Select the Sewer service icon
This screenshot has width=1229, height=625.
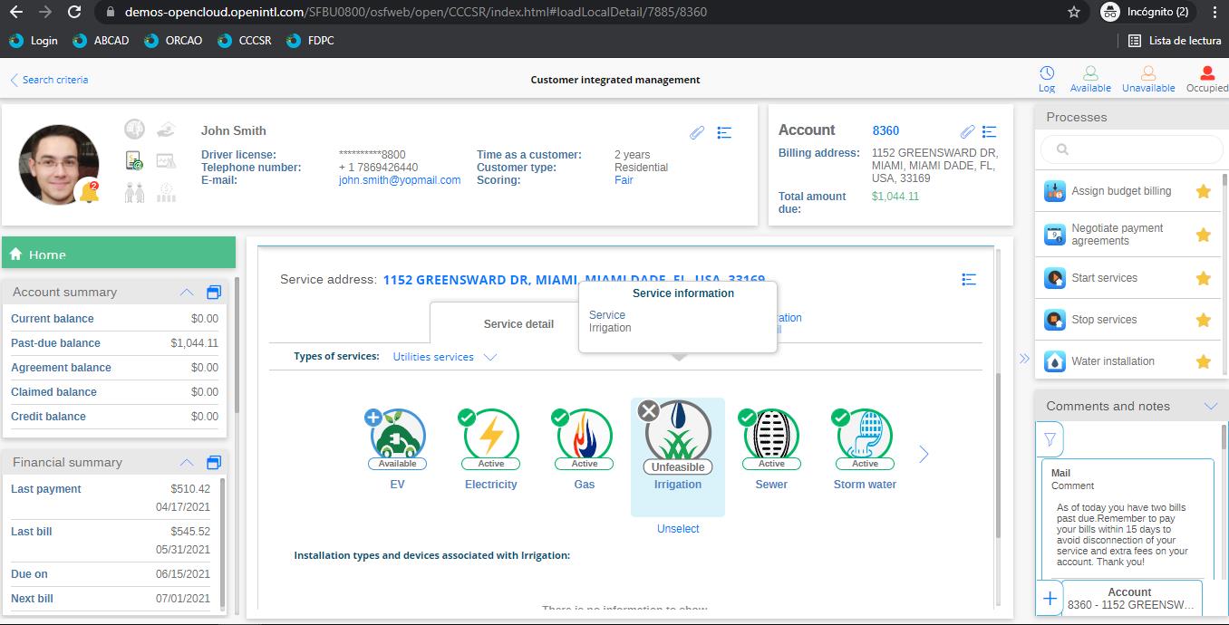(x=771, y=437)
